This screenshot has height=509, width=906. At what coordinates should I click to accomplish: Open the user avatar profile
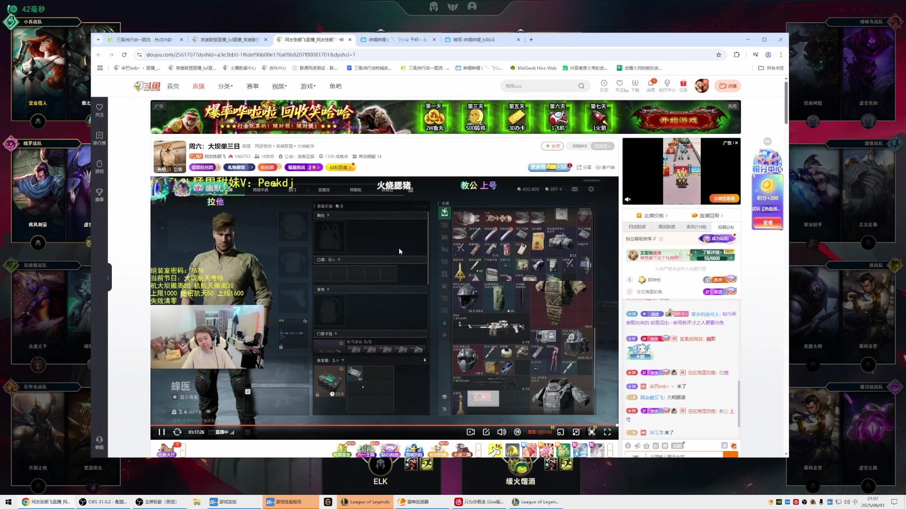[x=702, y=86]
